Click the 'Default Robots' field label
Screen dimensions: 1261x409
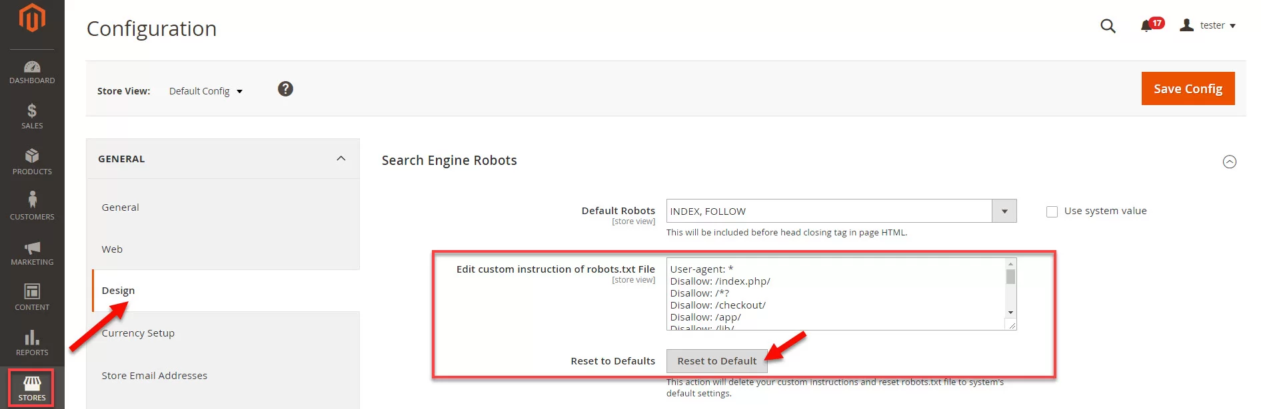tap(618, 211)
